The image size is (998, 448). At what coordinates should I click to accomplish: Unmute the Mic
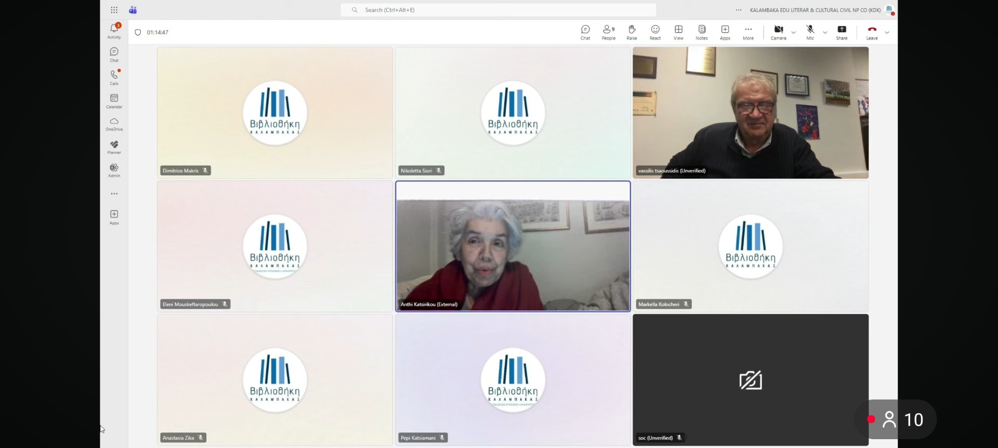click(x=810, y=32)
